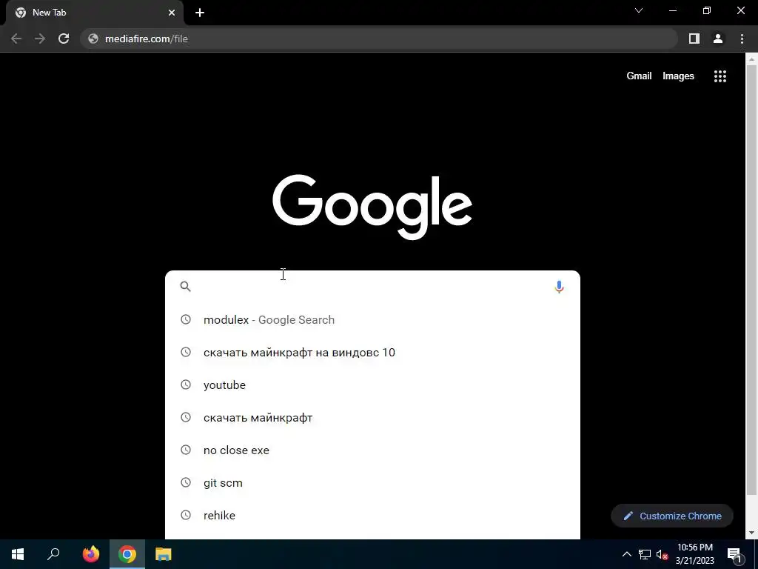Select the 'modulex' search suggestion

pyautogui.click(x=372, y=320)
